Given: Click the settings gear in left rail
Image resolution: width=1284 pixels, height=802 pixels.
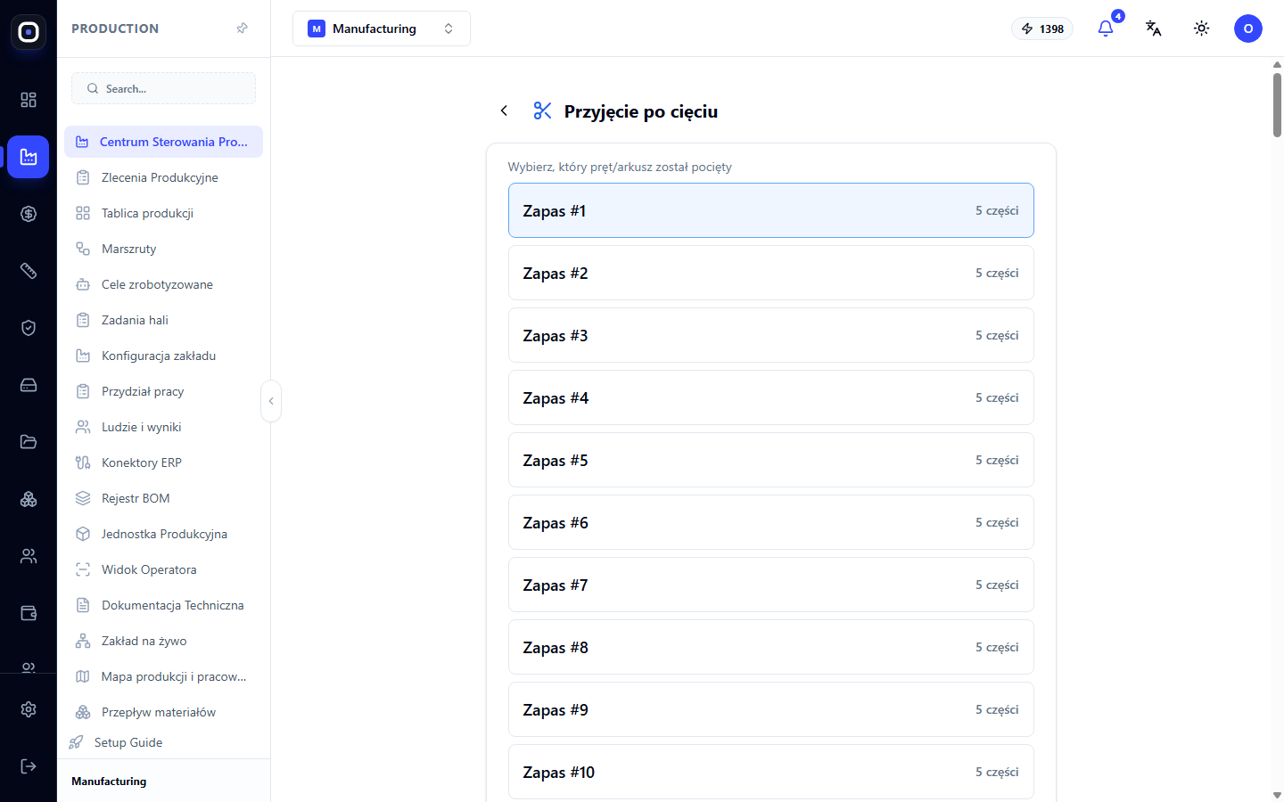Looking at the screenshot, I should [x=29, y=709].
